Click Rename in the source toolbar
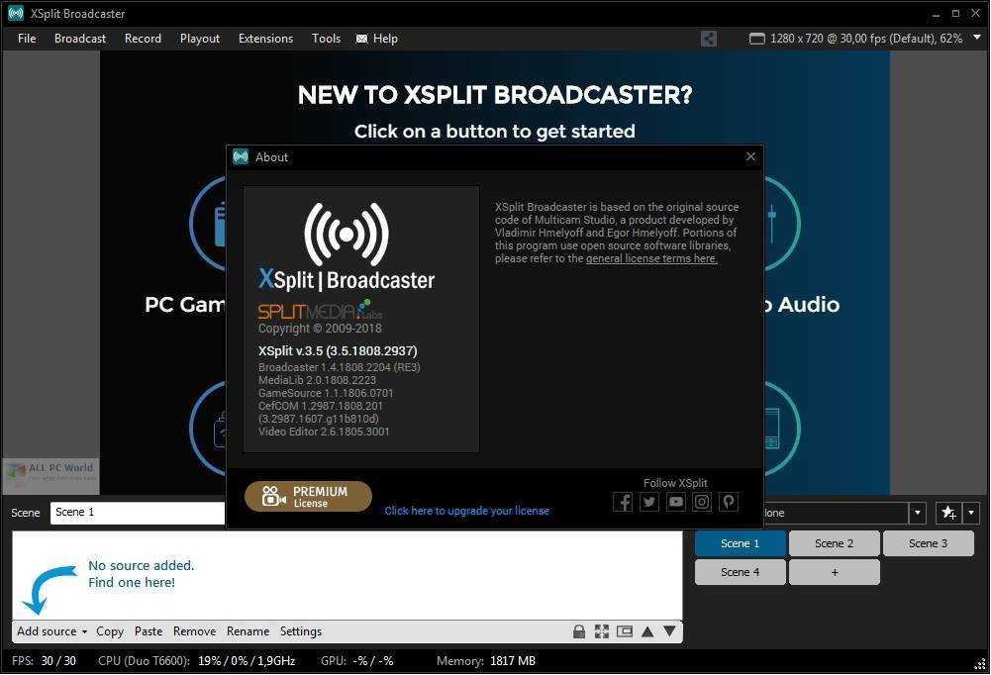This screenshot has width=991, height=675. pos(248,631)
